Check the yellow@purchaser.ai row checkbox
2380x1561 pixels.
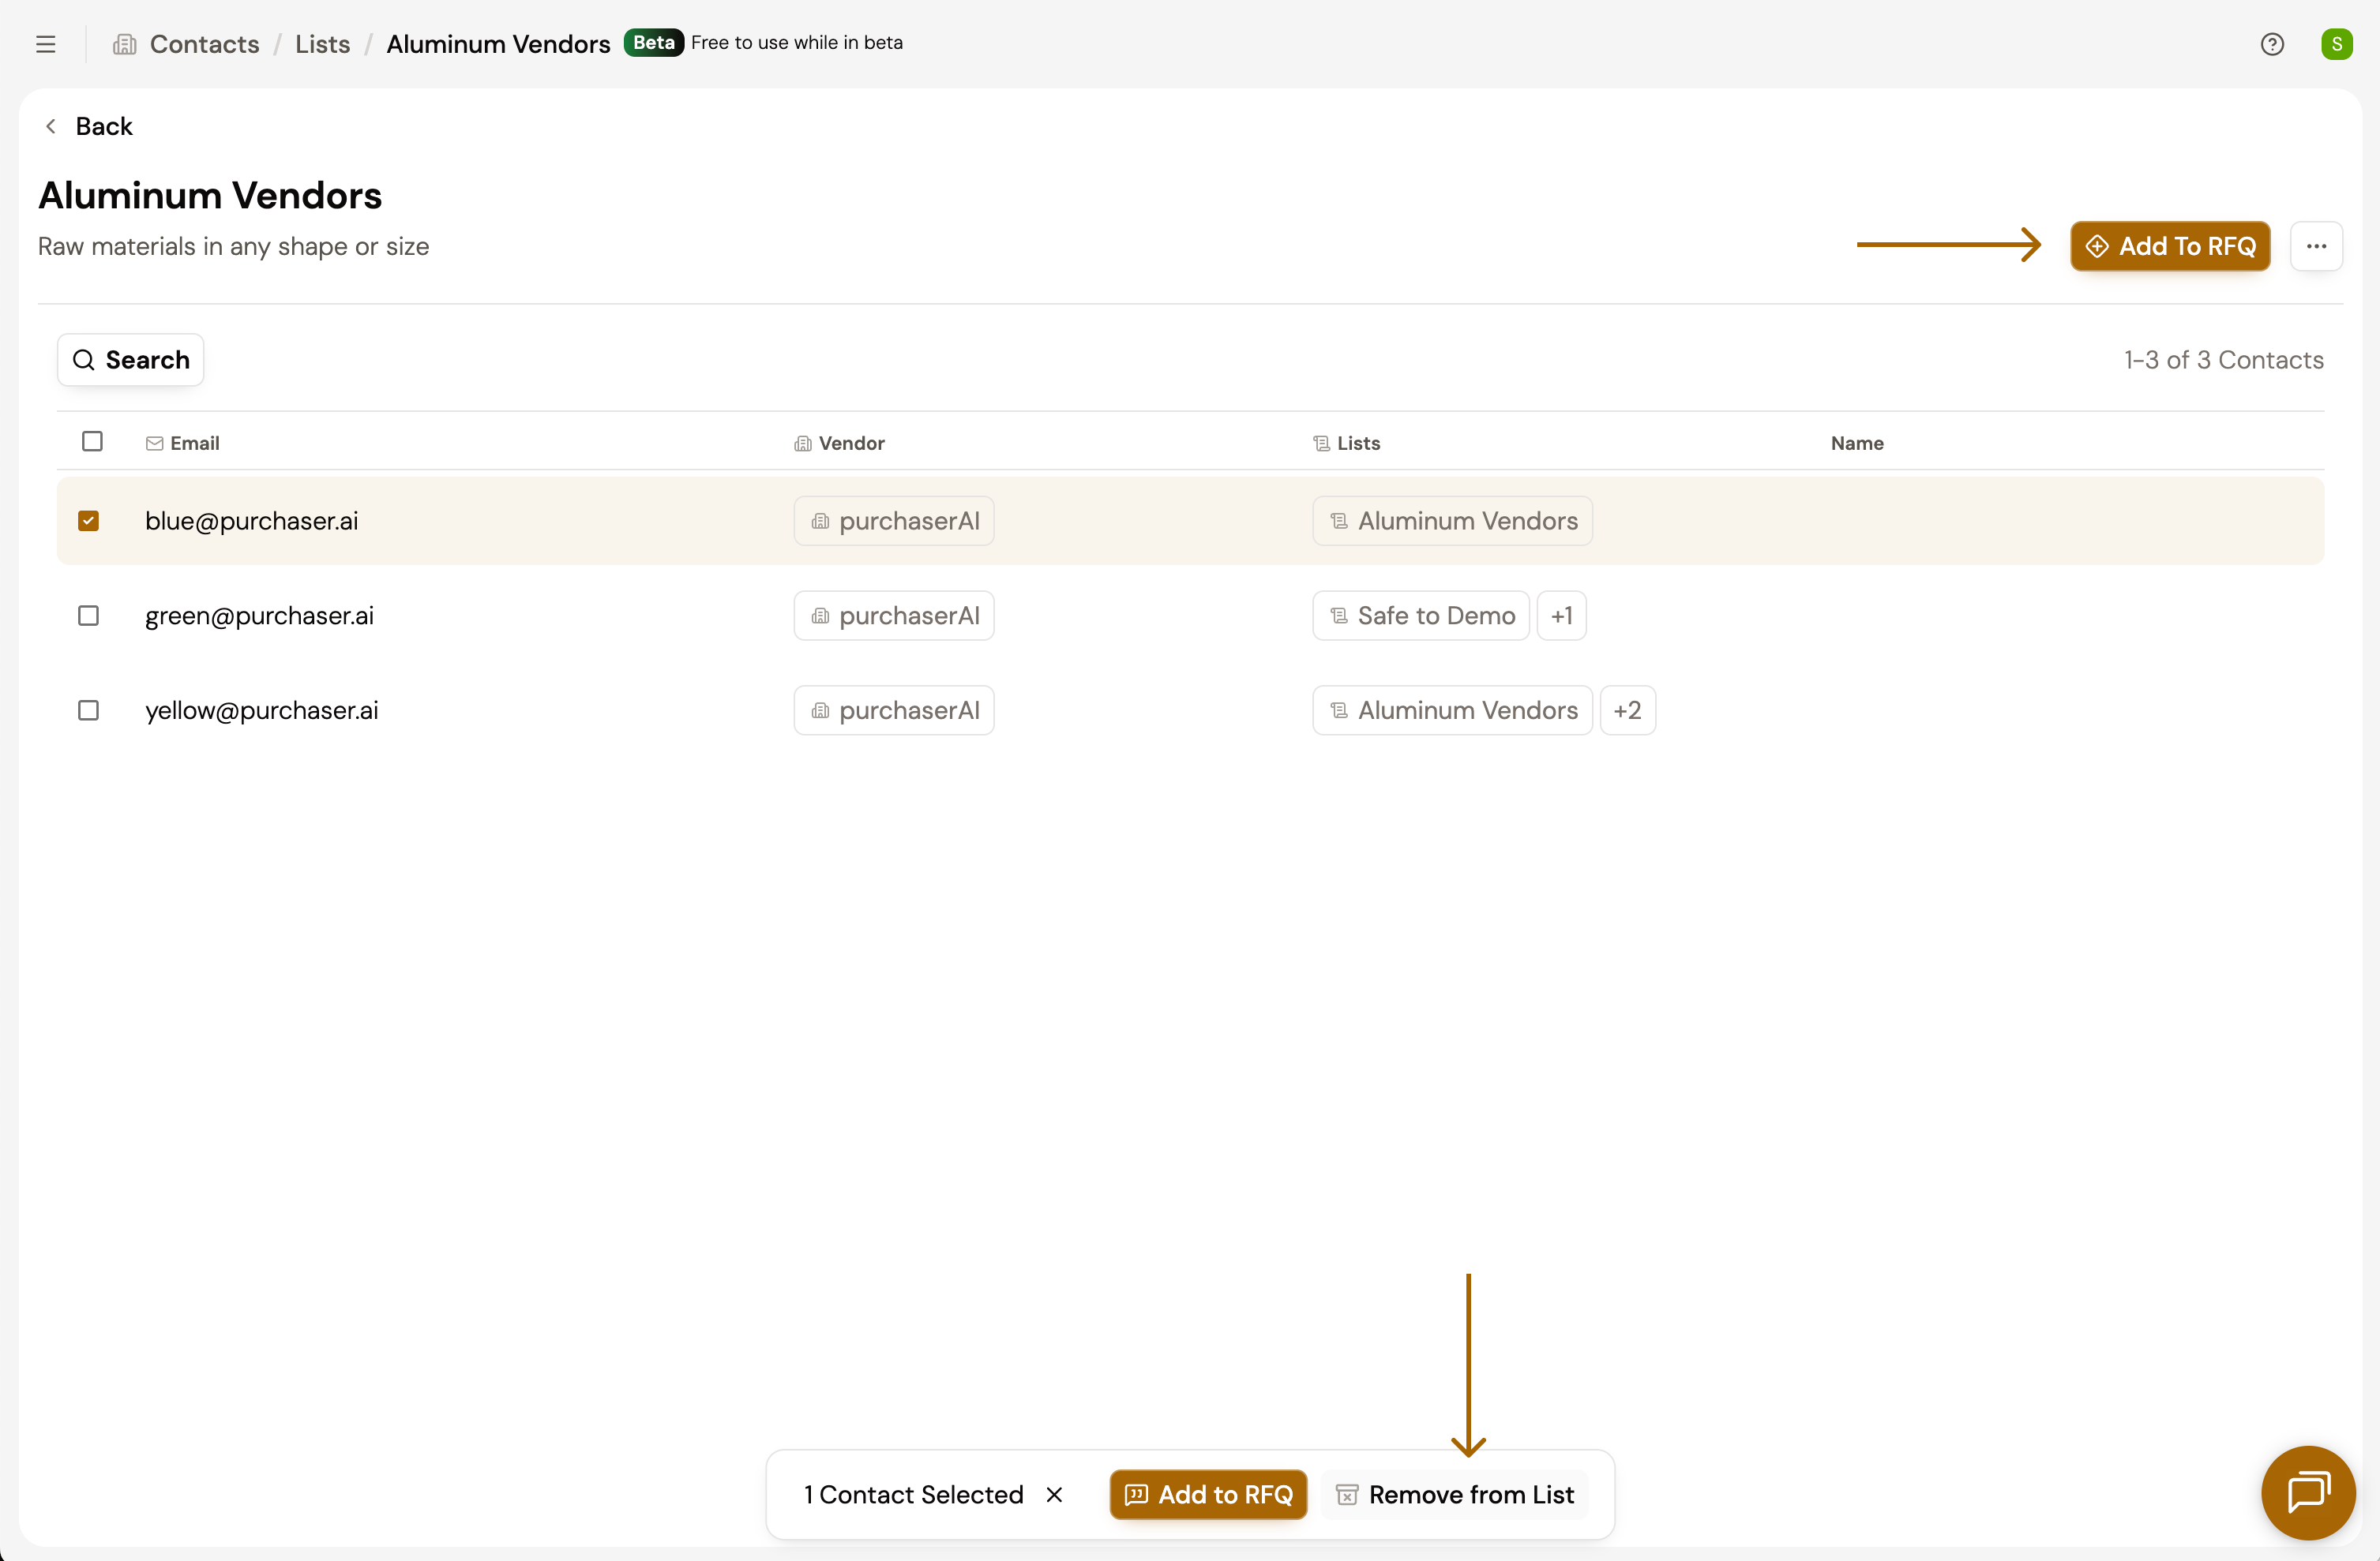coord(88,710)
